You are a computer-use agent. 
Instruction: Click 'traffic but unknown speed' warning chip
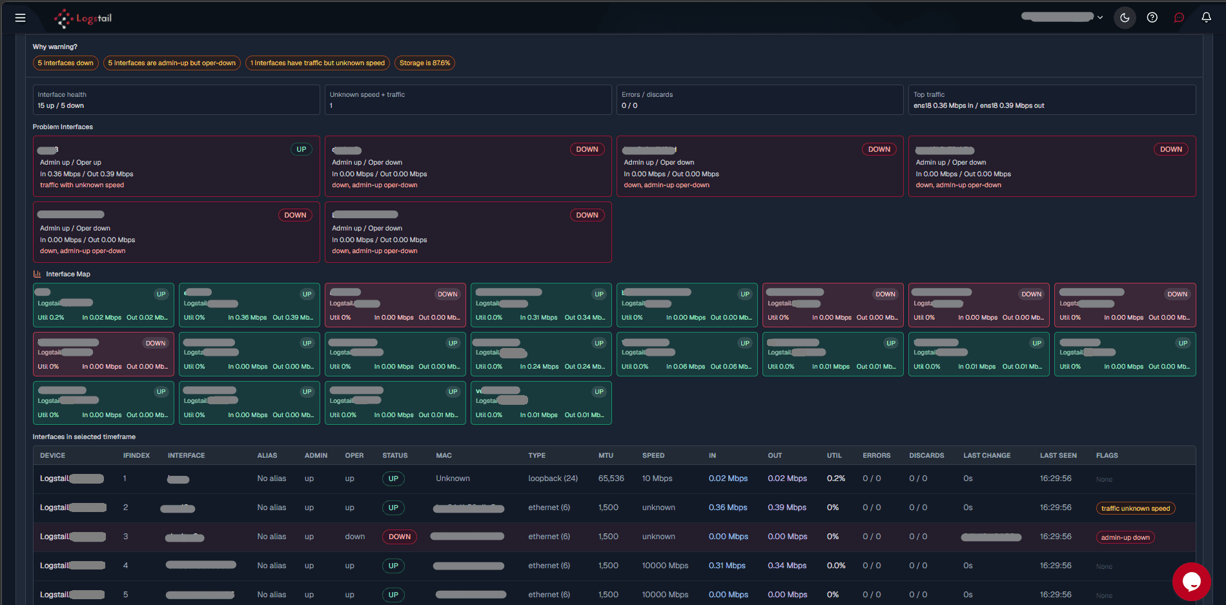pos(318,63)
